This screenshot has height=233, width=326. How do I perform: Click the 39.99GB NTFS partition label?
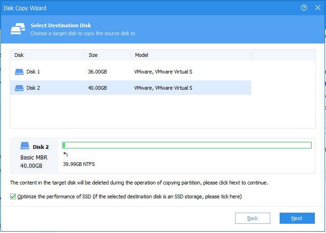coord(79,164)
